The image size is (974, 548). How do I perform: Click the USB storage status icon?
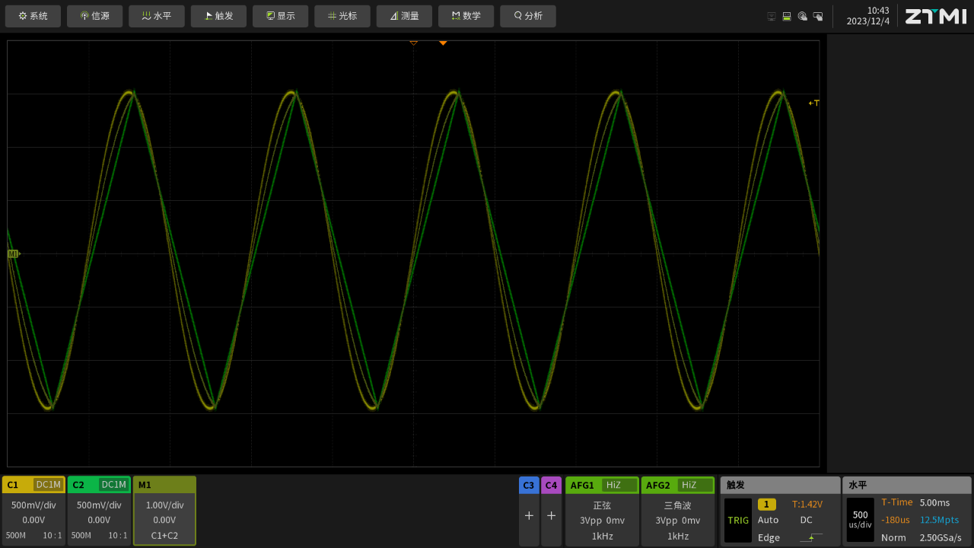click(x=787, y=16)
